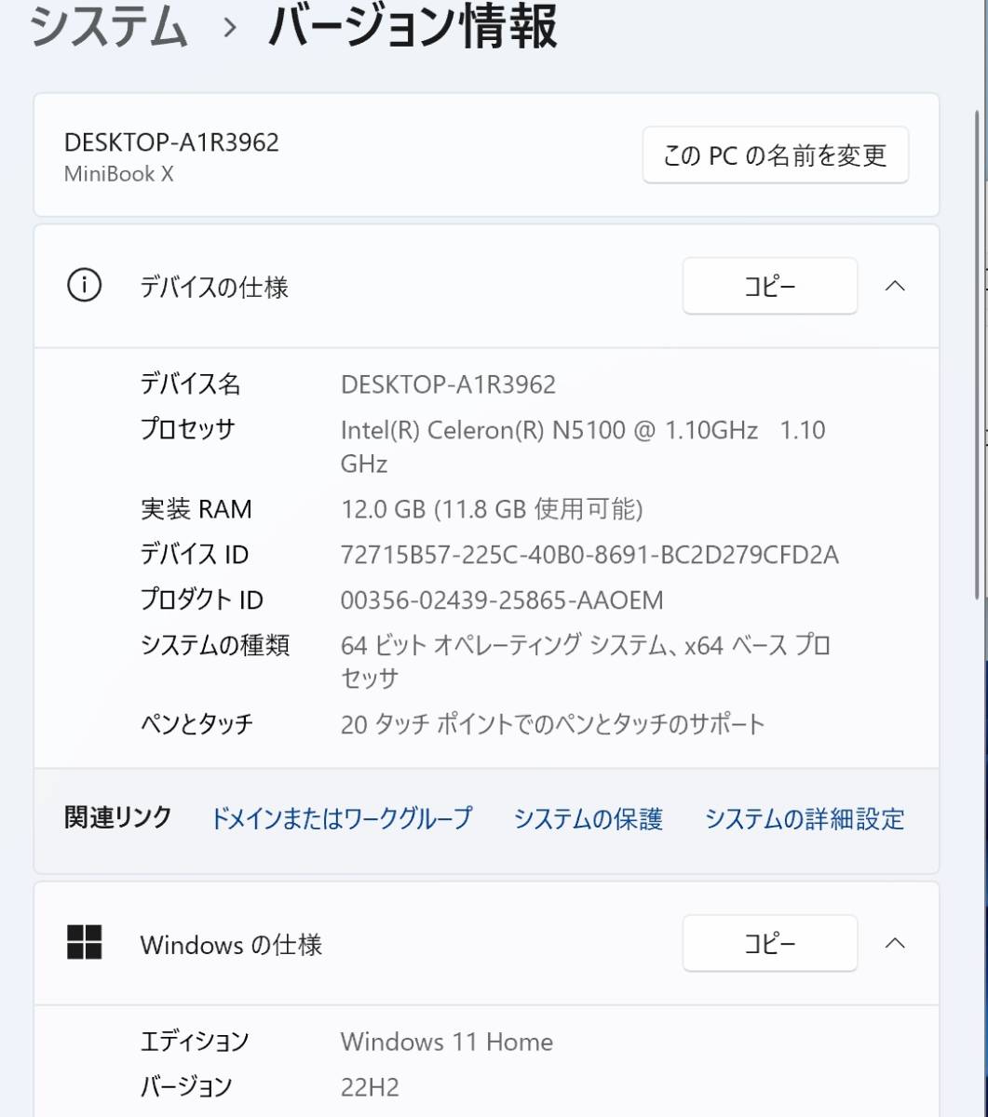Click the Windows logo icon beside Windows の仕様
Screen dimensions: 988x1117
pos(84,943)
